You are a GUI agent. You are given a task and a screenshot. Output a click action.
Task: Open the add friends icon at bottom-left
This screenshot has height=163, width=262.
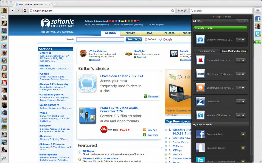(4, 158)
